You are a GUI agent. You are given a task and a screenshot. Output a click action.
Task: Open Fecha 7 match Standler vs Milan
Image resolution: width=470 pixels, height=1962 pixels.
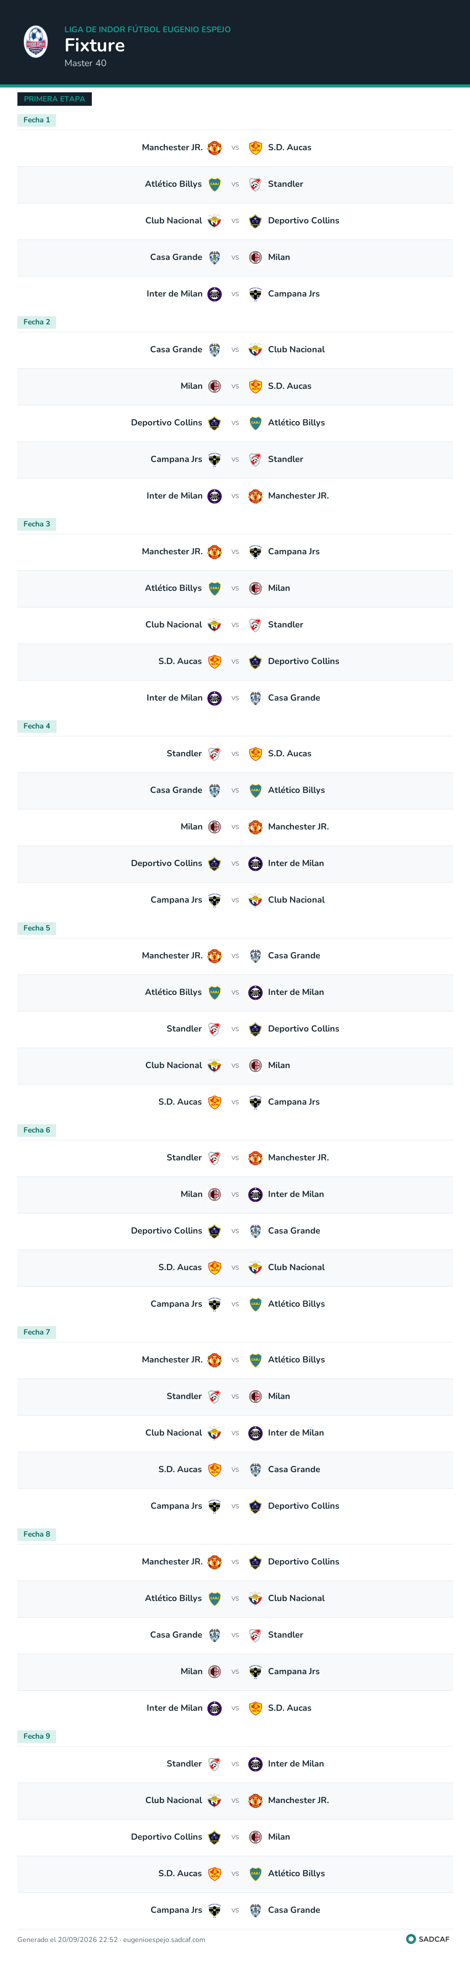(x=235, y=1396)
